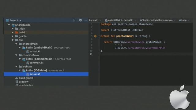Click the gradle icon beside build.gradle
The width and height of the screenshot is (196, 110).
click(17, 78)
